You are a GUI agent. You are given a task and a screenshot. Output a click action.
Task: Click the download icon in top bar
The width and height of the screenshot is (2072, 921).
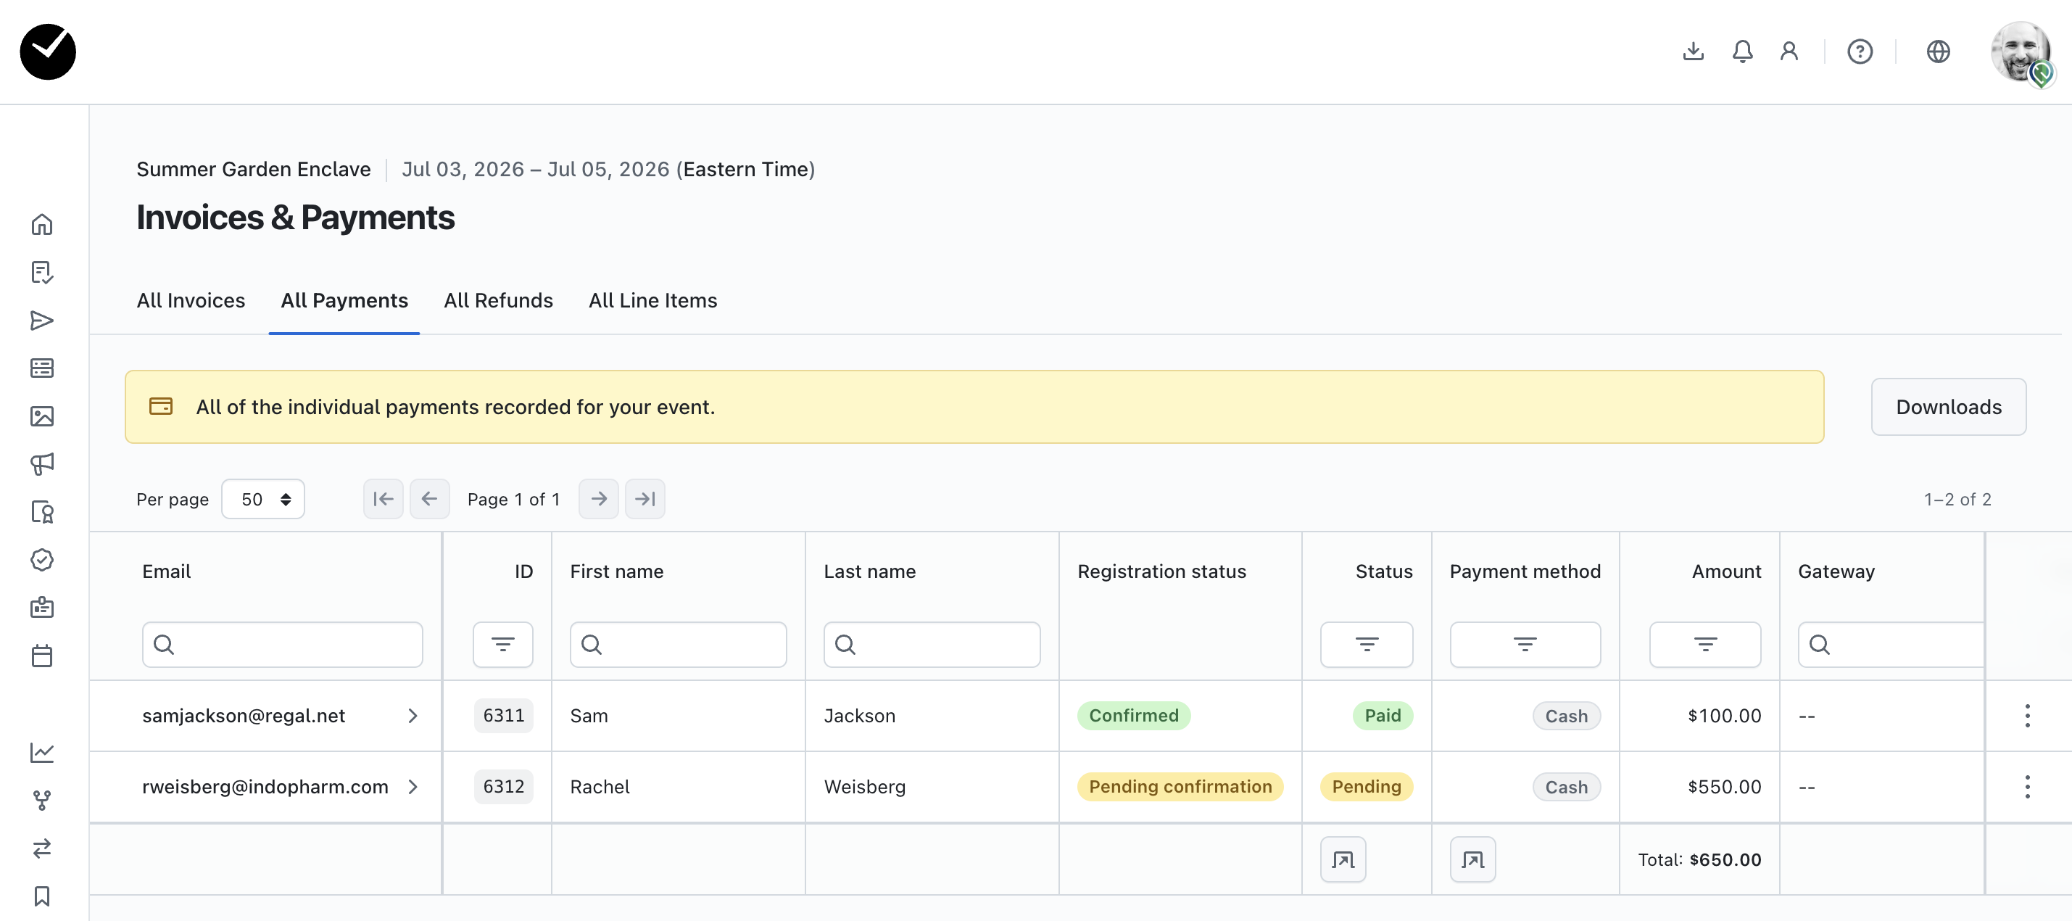(1693, 51)
